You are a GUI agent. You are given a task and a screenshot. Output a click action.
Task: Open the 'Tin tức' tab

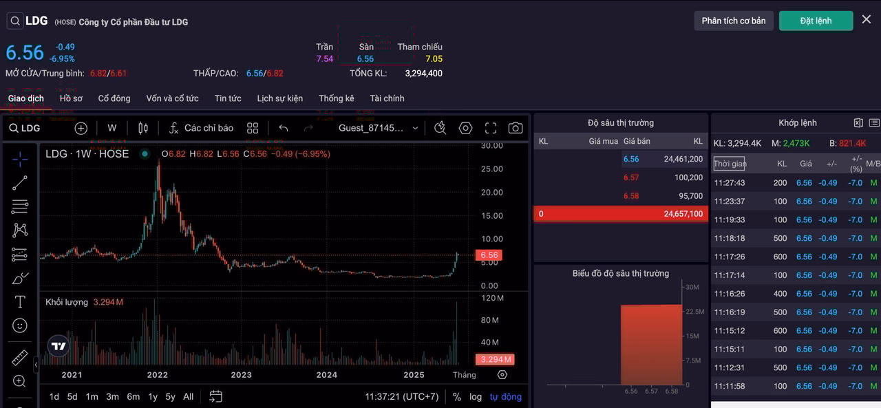pos(228,98)
